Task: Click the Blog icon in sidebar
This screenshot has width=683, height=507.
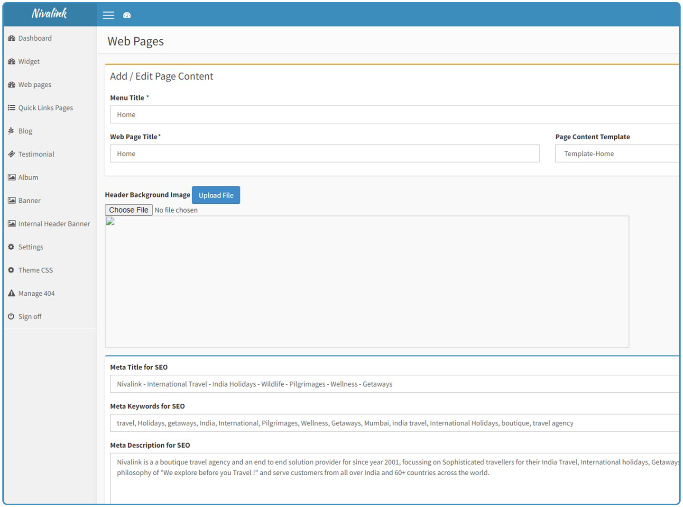Action: [11, 131]
